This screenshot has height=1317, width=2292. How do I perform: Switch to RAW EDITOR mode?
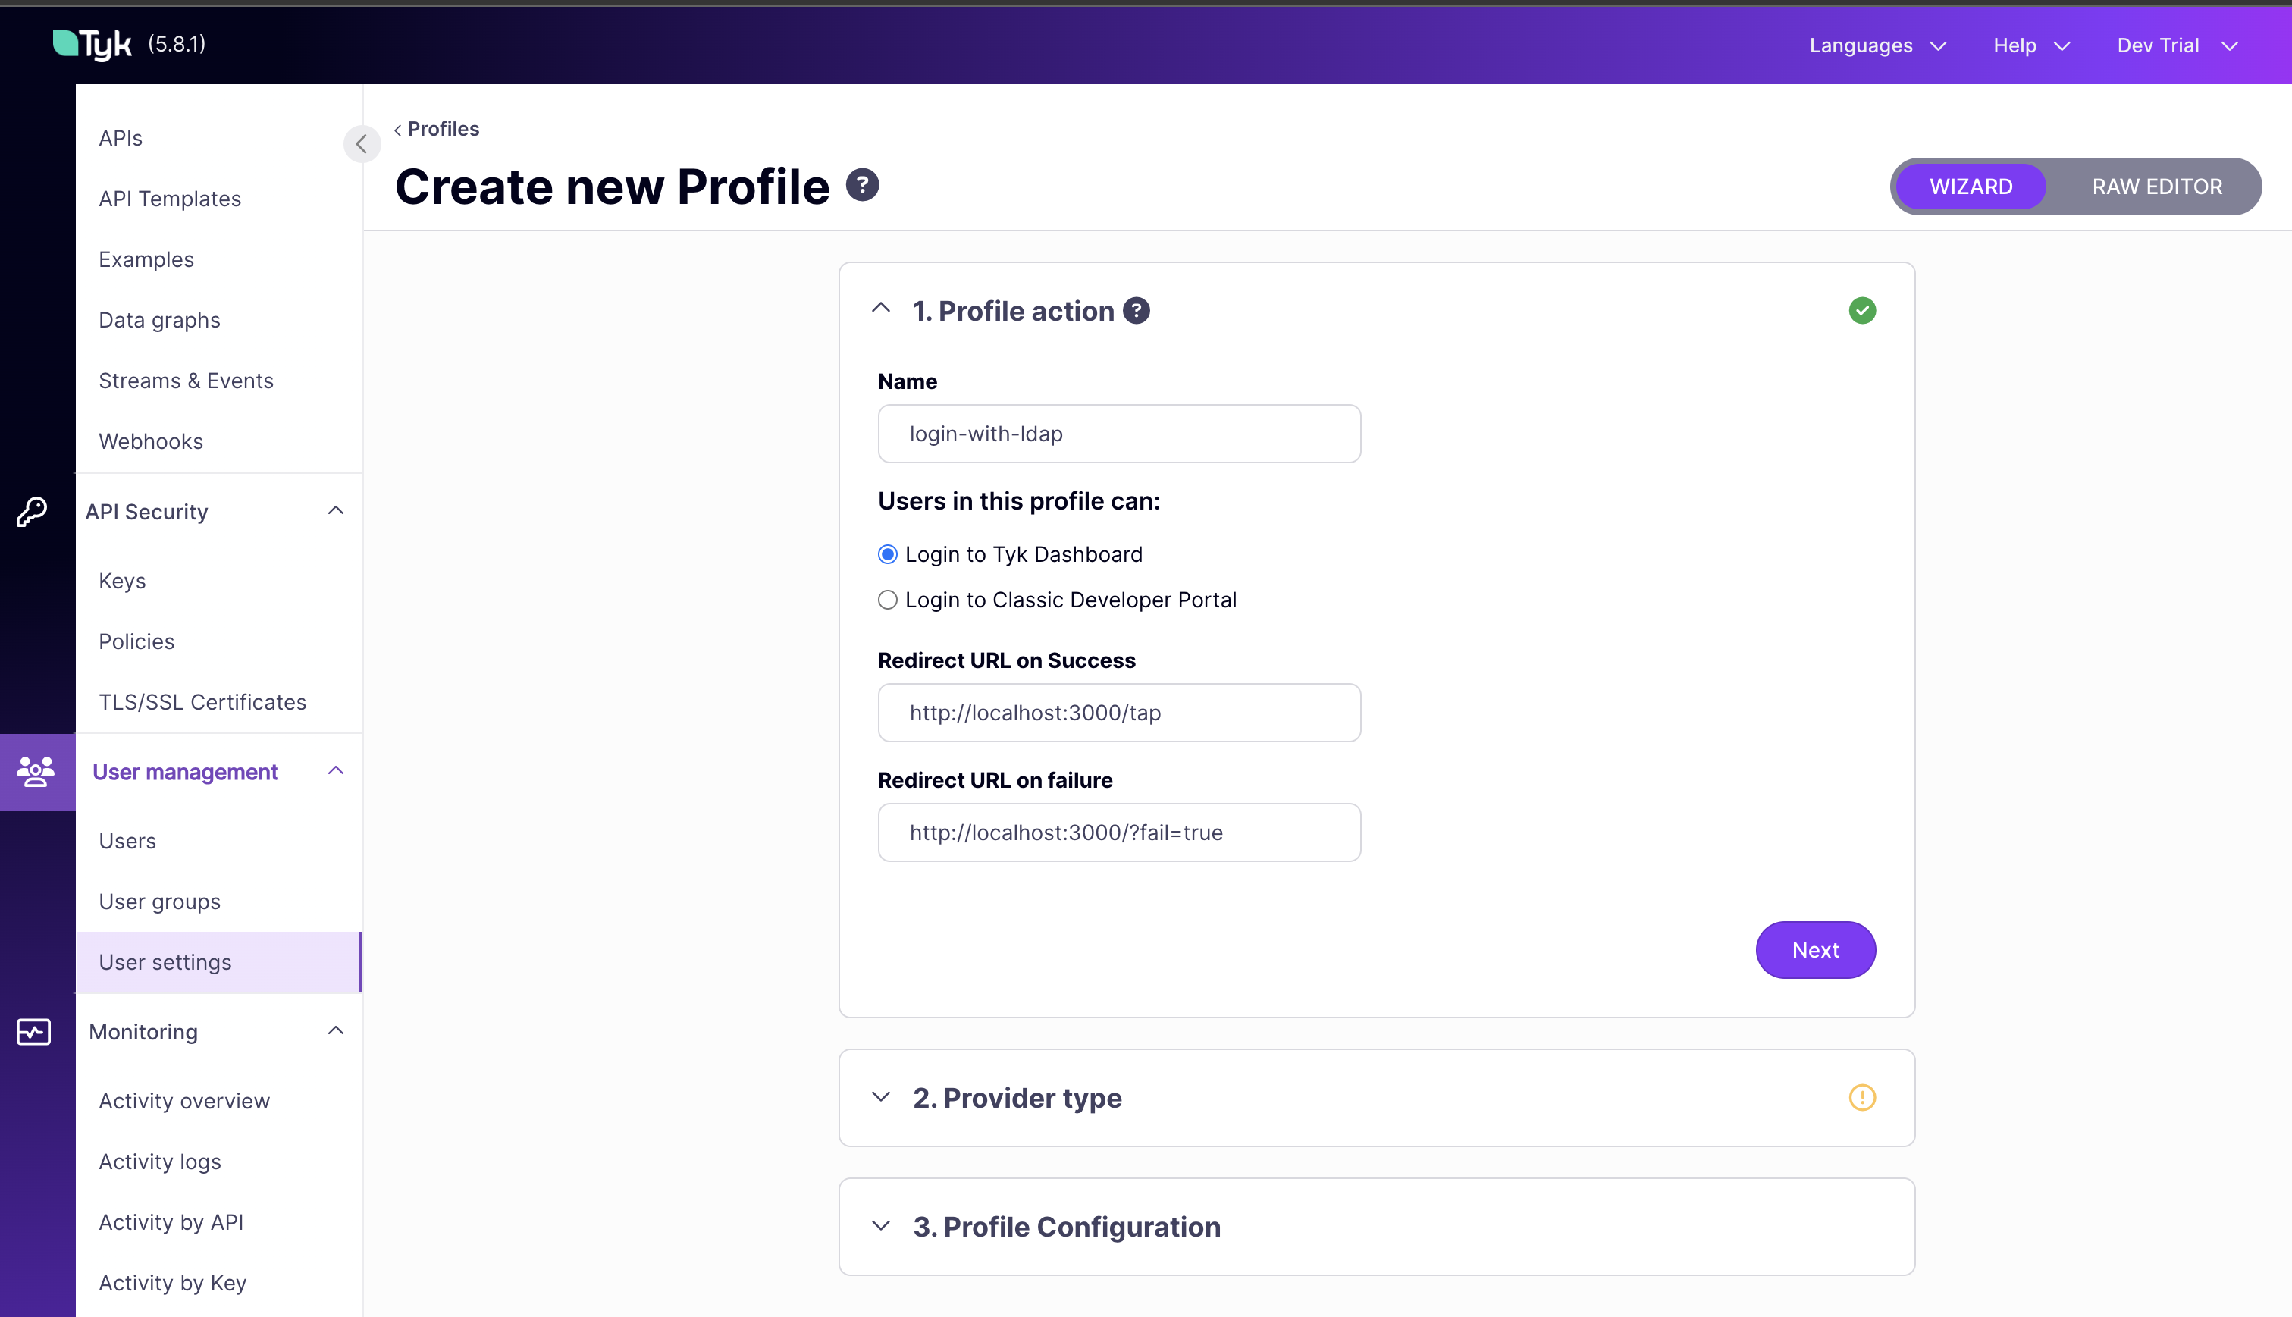(2156, 187)
